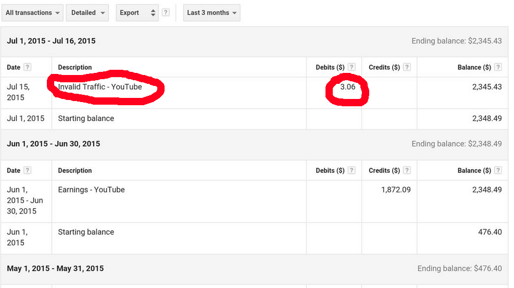This screenshot has width=514, height=288.
Task: Click the 3.06 debit amount
Action: [x=347, y=87]
